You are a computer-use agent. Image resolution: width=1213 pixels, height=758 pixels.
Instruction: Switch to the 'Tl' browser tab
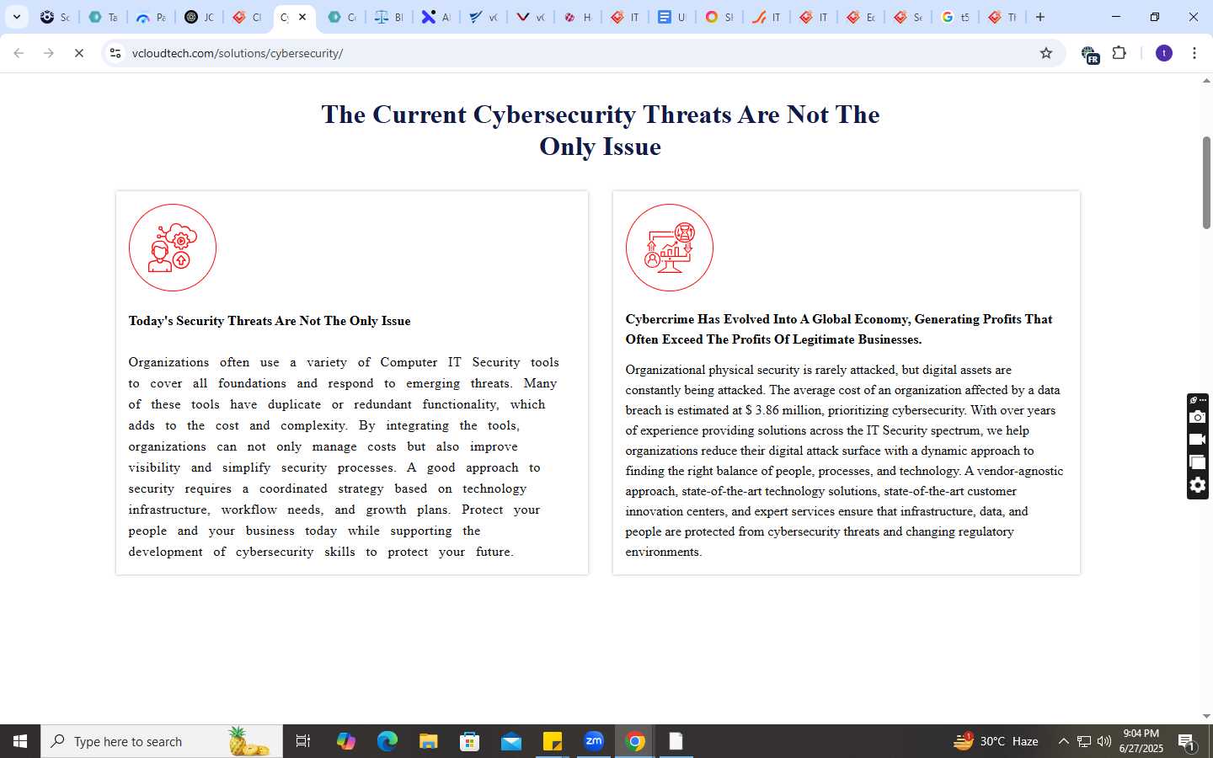click(1002, 17)
